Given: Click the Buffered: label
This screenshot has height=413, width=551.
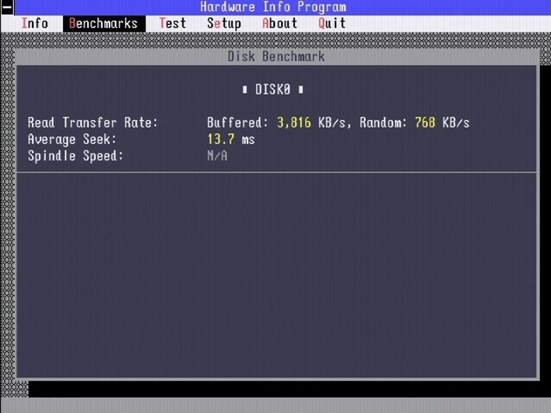Looking at the screenshot, I should (238, 123).
